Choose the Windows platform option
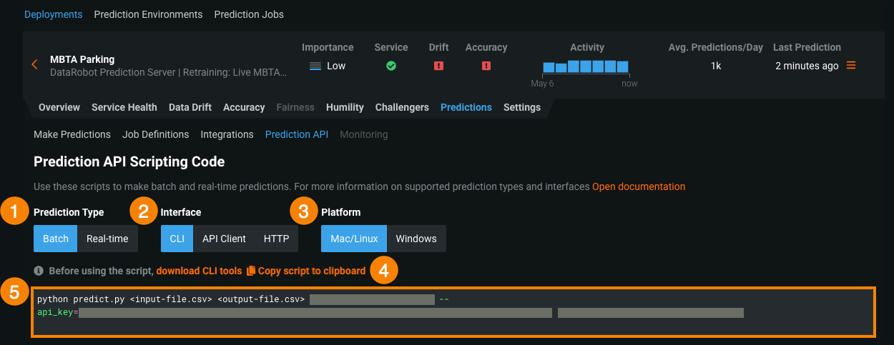The width and height of the screenshot is (894, 345). [416, 239]
